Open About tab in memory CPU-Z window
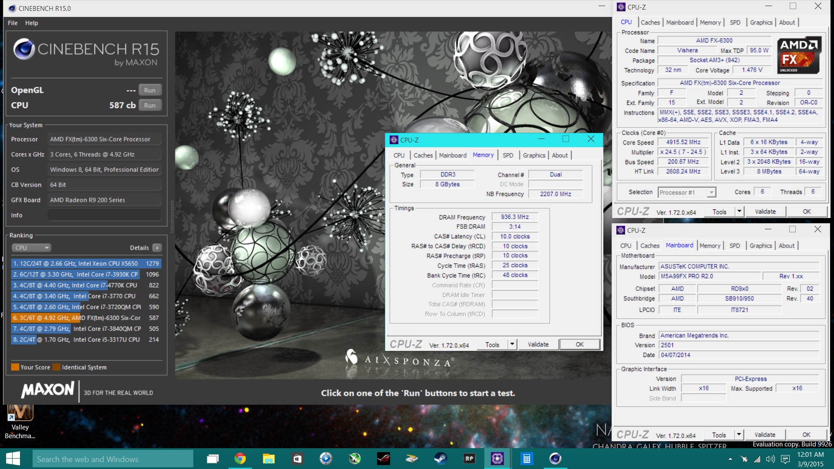The image size is (834, 469). (x=560, y=155)
